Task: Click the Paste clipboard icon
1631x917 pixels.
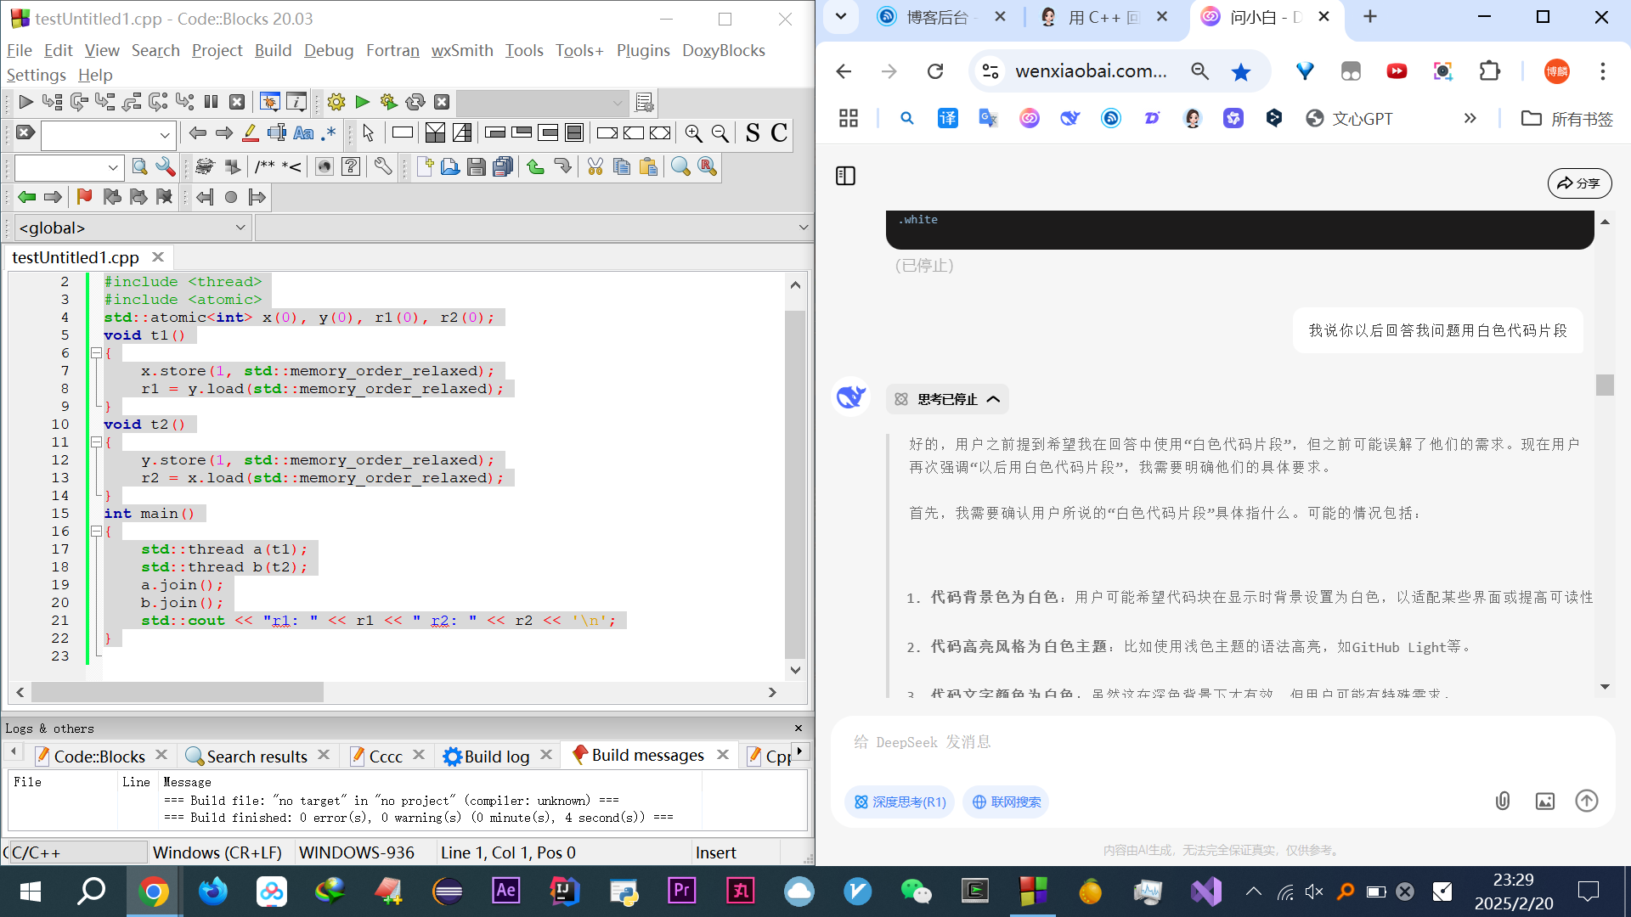Action: coord(648,166)
